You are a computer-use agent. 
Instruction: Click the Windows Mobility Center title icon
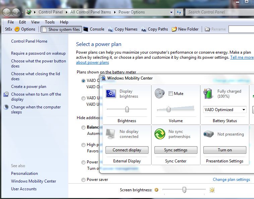(x=103, y=78)
